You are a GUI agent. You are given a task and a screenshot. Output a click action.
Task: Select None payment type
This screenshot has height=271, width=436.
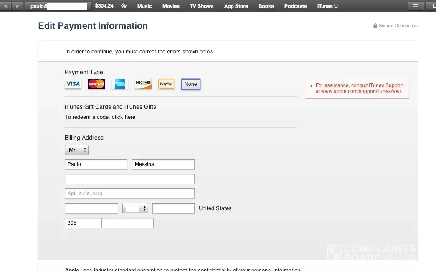191,84
